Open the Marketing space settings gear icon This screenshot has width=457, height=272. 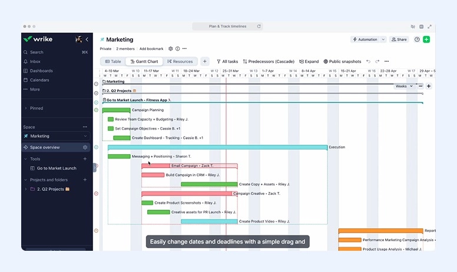click(171, 49)
